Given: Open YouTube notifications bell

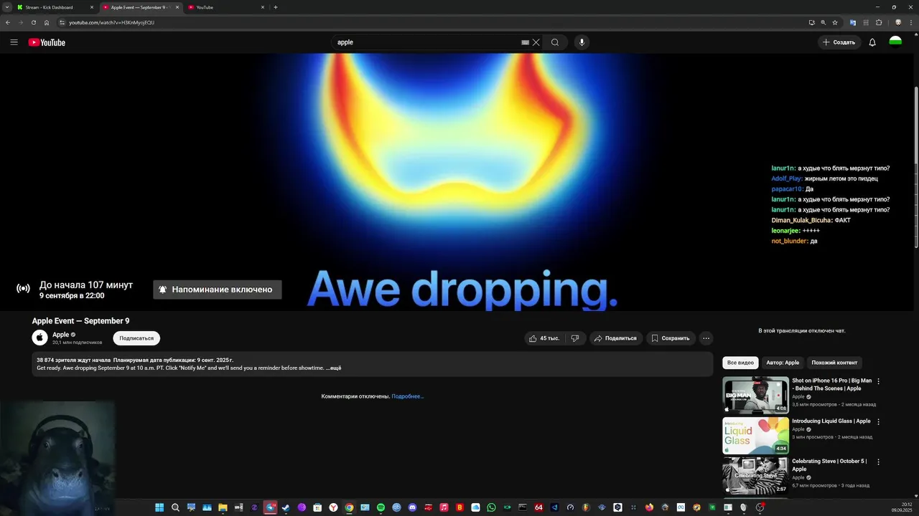Looking at the screenshot, I should click(872, 42).
